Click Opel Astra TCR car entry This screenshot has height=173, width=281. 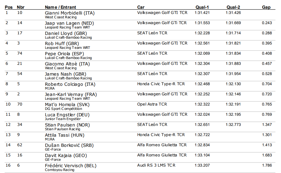tap(152, 104)
